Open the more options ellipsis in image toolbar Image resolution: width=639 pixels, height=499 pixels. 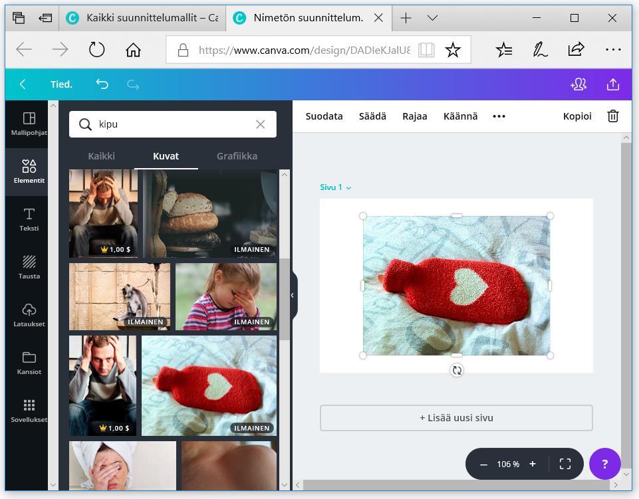[499, 116]
